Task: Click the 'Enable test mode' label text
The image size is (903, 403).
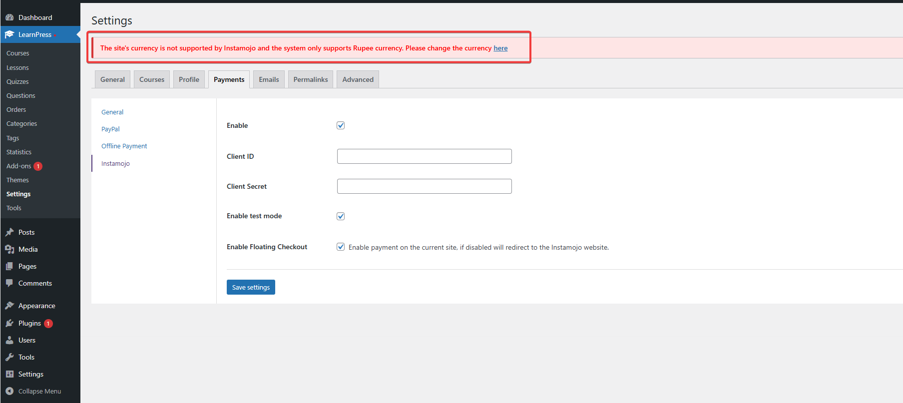Action: pos(254,216)
